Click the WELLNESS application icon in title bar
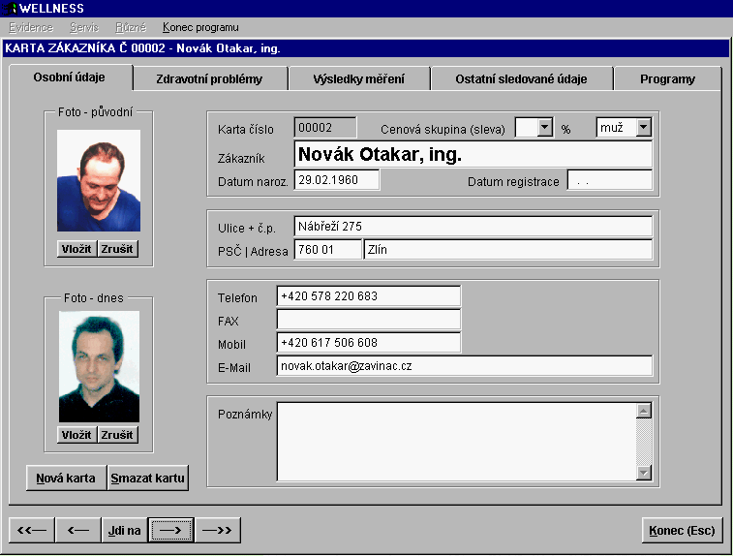 pyautogui.click(x=10, y=9)
